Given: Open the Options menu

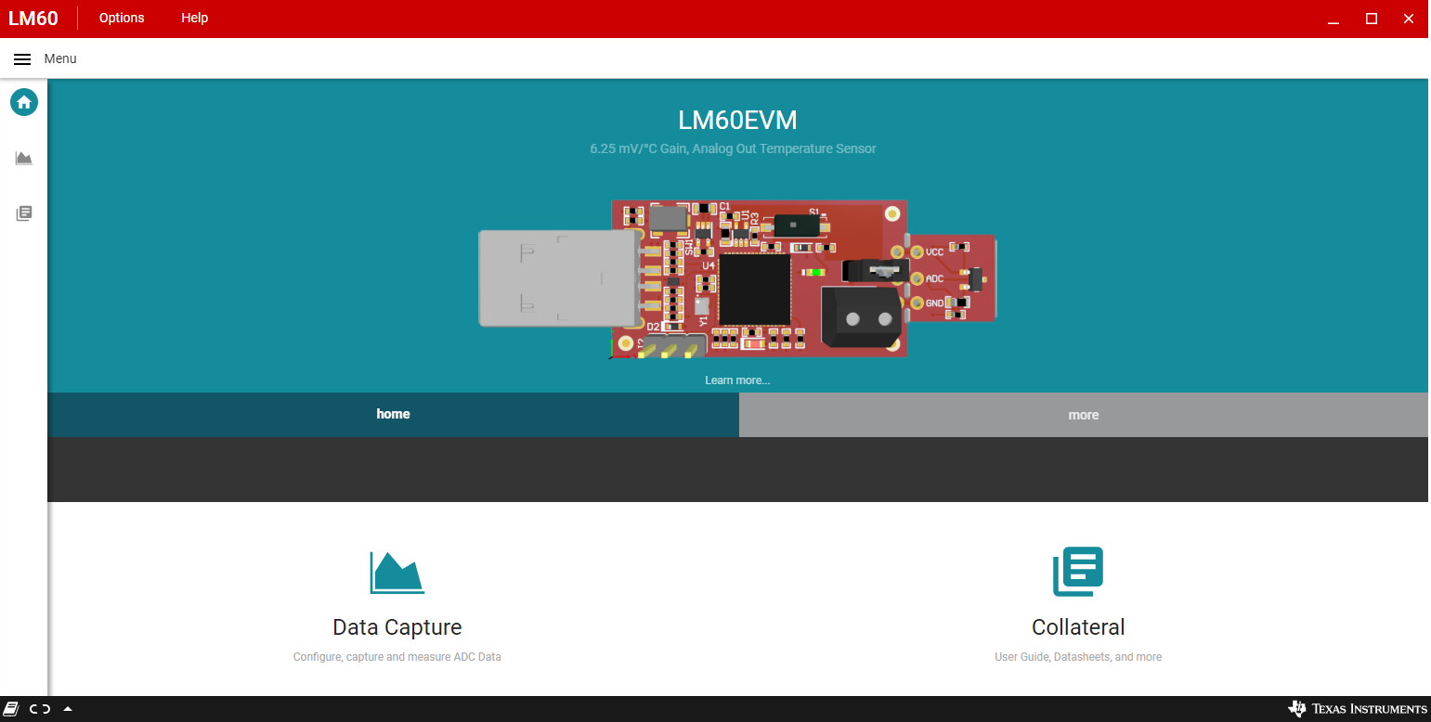Looking at the screenshot, I should click(x=122, y=18).
